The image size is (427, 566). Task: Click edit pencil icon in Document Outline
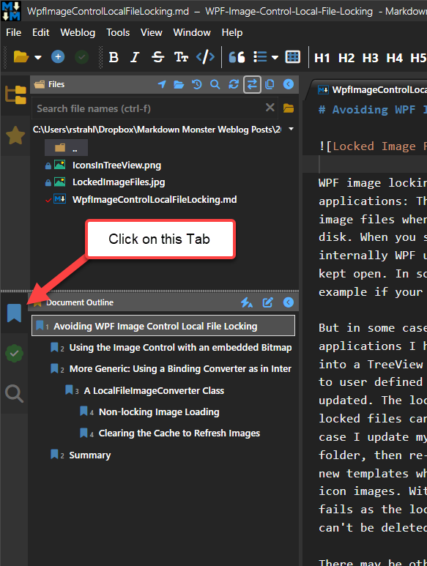268,302
